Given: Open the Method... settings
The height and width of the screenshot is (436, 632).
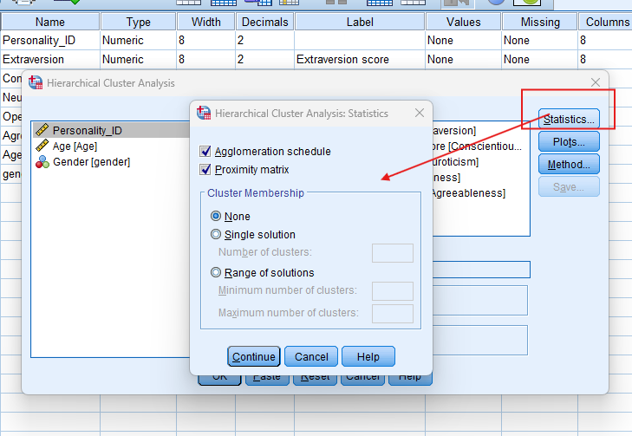Looking at the screenshot, I should [x=569, y=165].
